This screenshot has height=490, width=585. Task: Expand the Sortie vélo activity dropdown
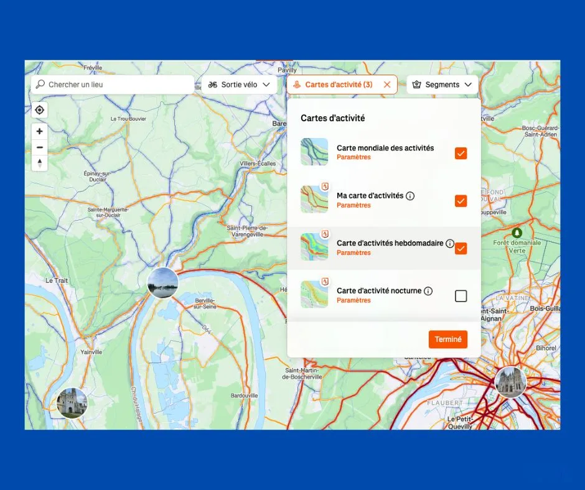pyautogui.click(x=266, y=84)
